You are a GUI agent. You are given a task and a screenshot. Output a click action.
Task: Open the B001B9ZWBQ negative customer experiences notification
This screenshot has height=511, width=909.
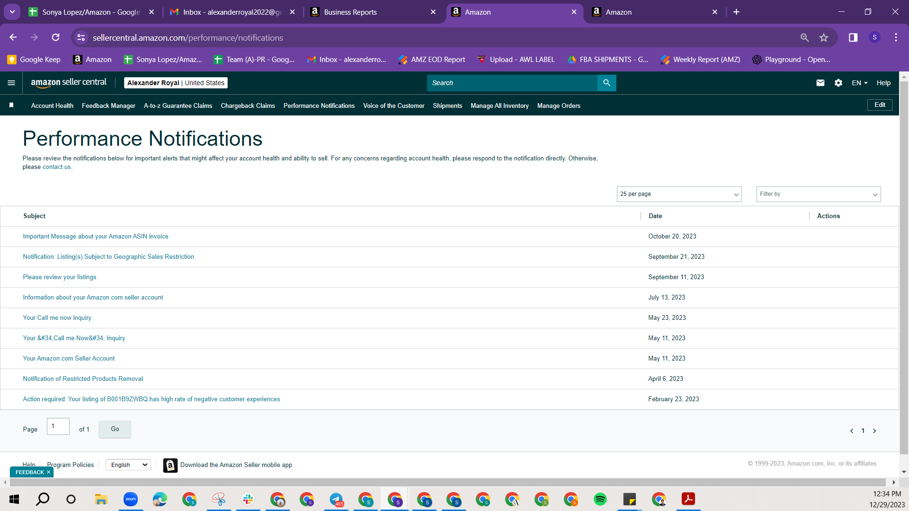point(151,399)
